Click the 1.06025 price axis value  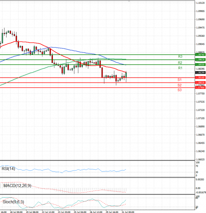201,159
